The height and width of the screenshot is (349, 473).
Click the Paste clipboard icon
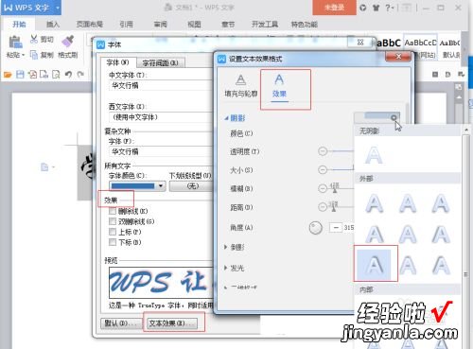pyautogui.click(x=15, y=43)
